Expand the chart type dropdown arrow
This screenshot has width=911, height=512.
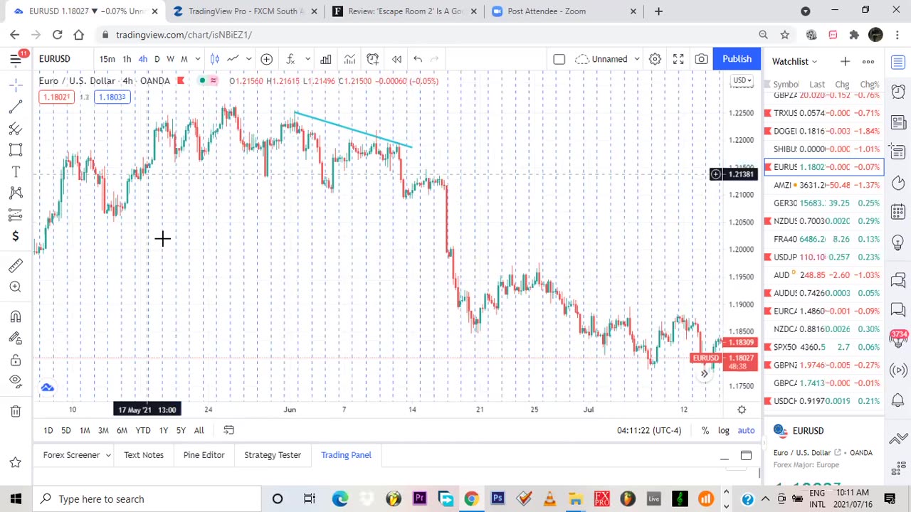coord(248,59)
